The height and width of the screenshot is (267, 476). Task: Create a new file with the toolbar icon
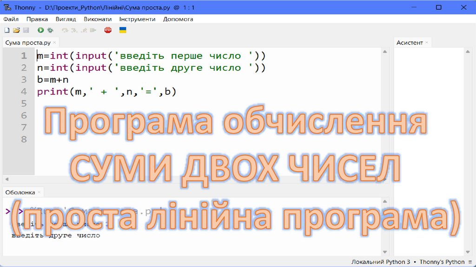(7, 30)
